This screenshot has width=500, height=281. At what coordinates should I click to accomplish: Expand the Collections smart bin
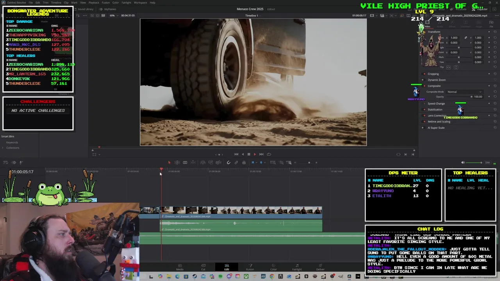tap(3, 148)
